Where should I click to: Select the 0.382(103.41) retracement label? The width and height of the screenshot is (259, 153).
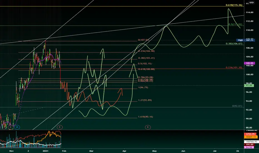[146, 58]
